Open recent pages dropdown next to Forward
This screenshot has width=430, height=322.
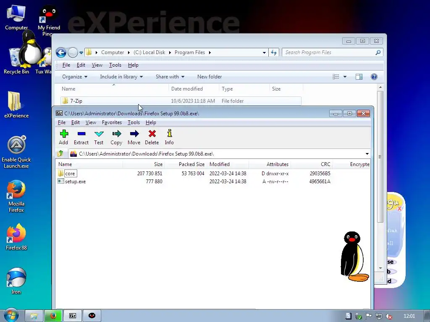click(x=81, y=52)
